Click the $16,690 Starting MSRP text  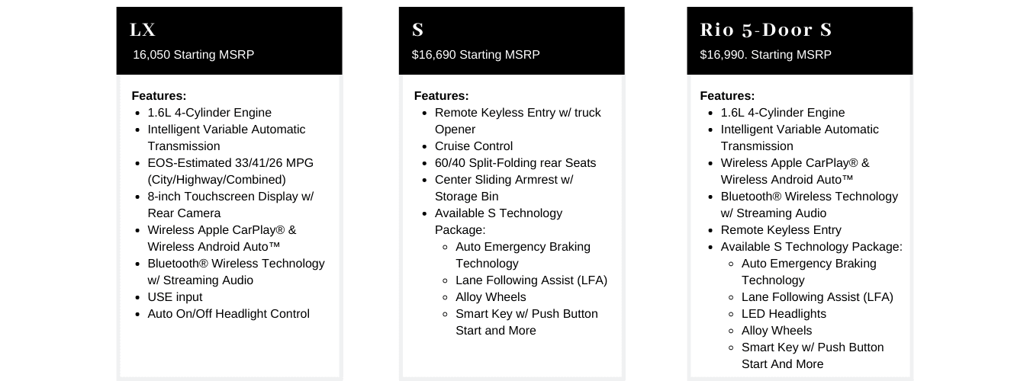click(476, 55)
